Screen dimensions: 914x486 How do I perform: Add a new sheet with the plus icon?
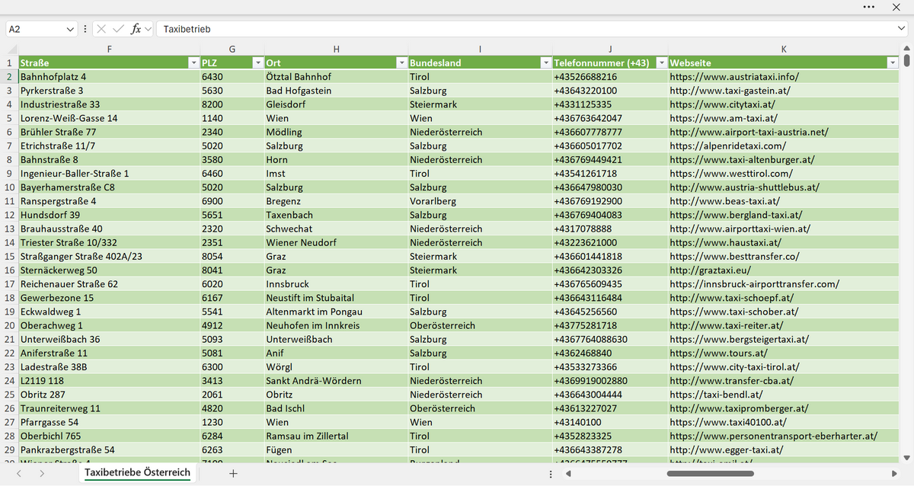click(x=234, y=473)
